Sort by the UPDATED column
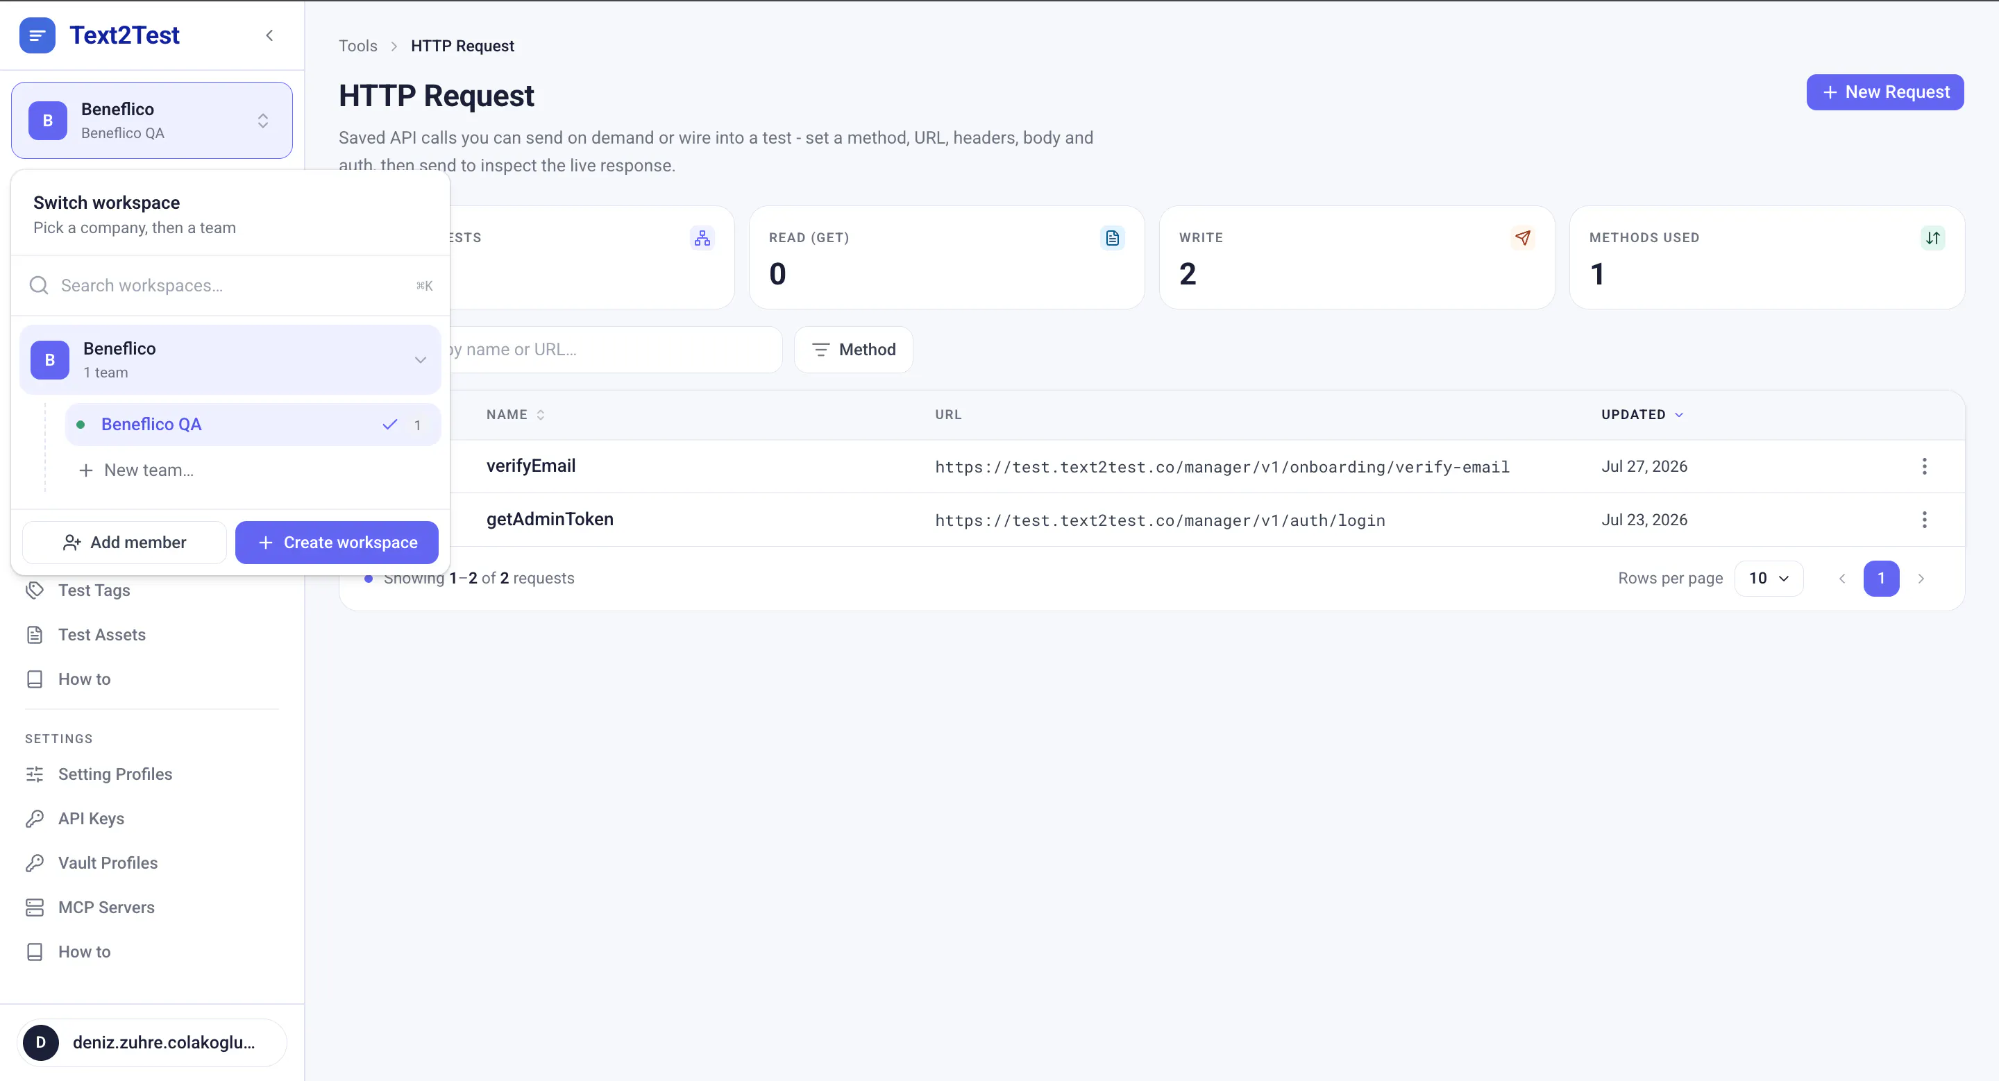Viewport: 1999px width, 1081px height. tap(1642, 415)
